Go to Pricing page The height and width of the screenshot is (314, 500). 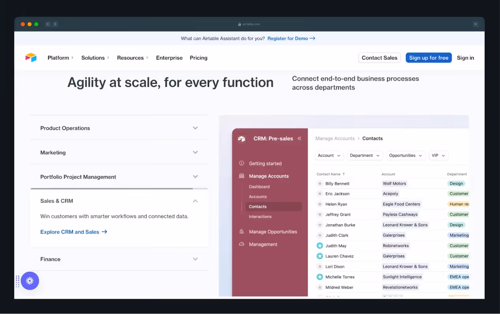coord(199,58)
